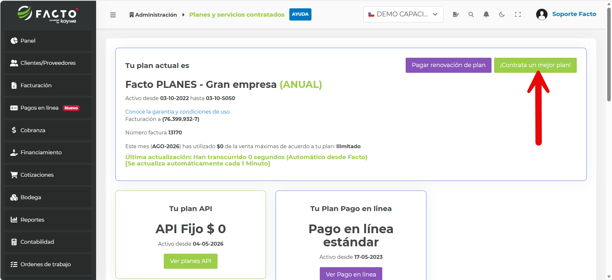The image size is (612, 280).
Task: Open Panel menu item
Action: point(48,41)
